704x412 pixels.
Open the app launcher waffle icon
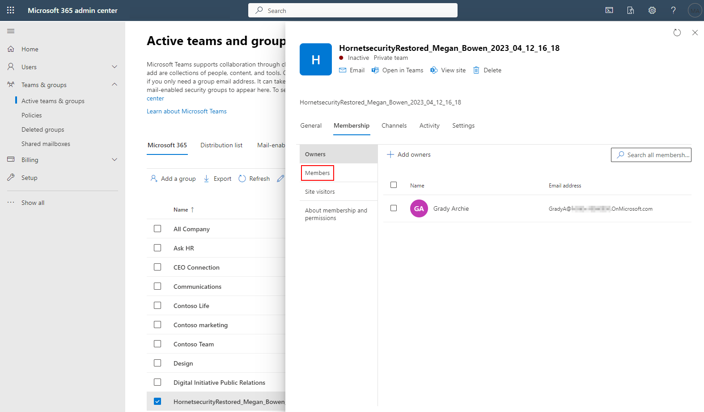[x=11, y=10]
